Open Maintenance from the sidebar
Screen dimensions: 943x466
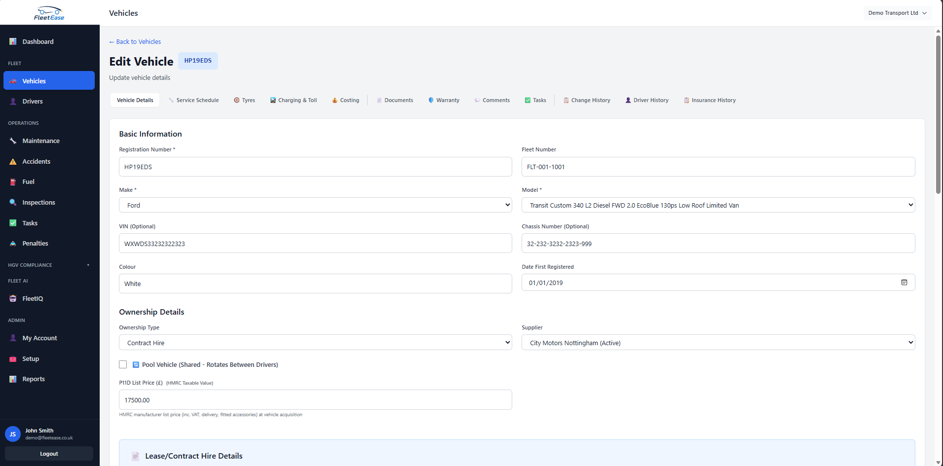pyautogui.click(x=49, y=141)
